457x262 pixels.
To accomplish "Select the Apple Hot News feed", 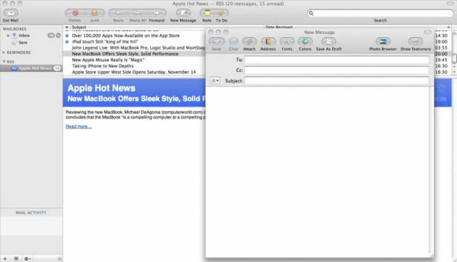I will pyautogui.click(x=31, y=68).
